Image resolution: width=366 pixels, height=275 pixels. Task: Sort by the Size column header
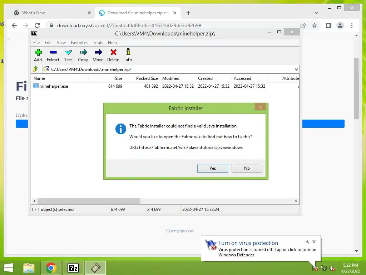pyautogui.click(x=106, y=78)
